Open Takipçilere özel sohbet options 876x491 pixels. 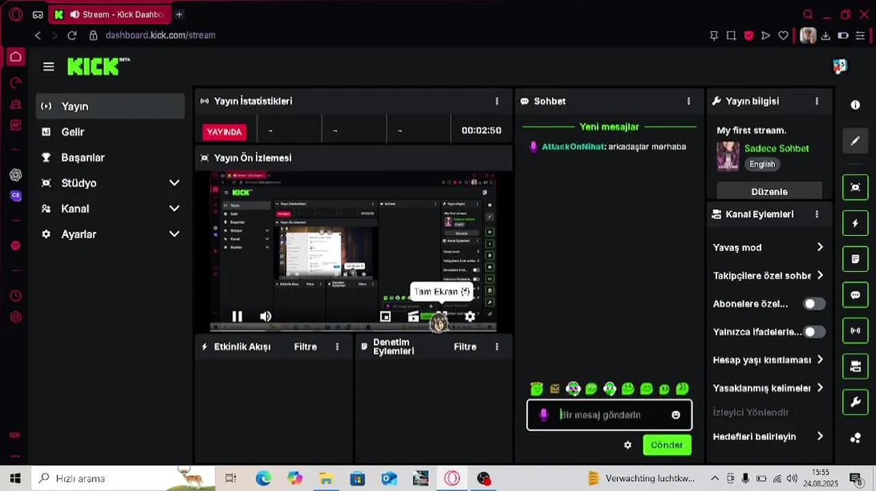coord(769,276)
